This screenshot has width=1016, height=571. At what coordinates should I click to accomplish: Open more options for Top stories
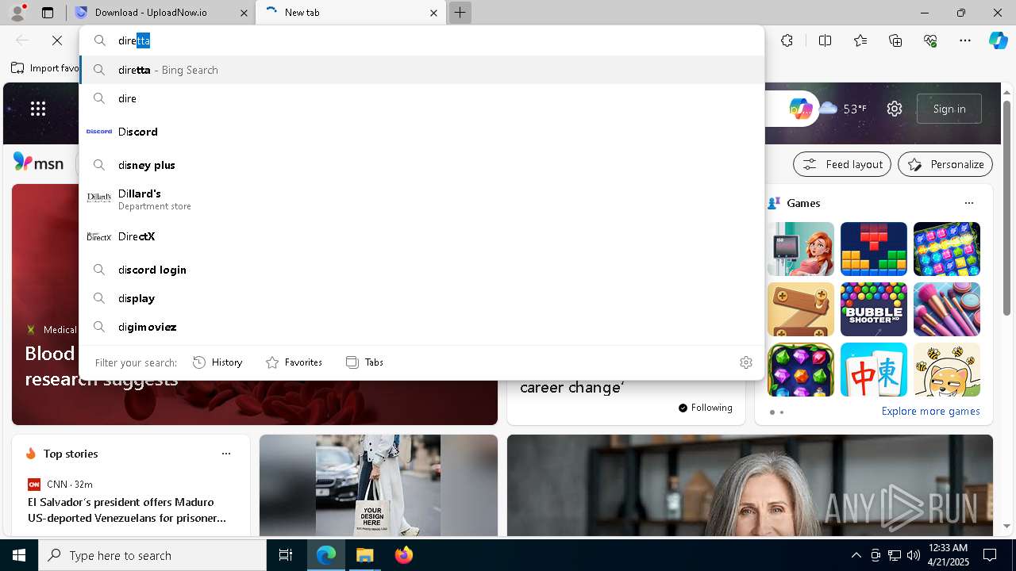[x=226, y=454]
